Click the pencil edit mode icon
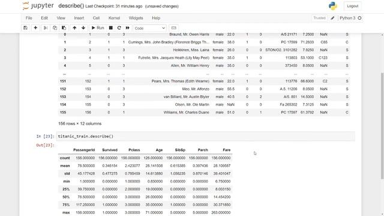Image resolution: width=384 pixels, height=216 pixels. pyautogui.click(x=332, y=18)
